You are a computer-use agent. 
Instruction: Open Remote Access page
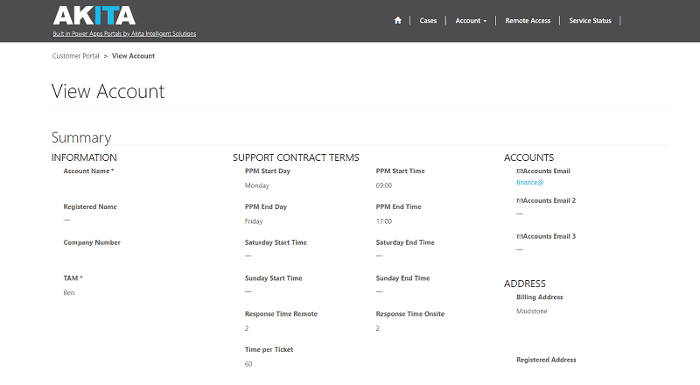pos(528,20)
